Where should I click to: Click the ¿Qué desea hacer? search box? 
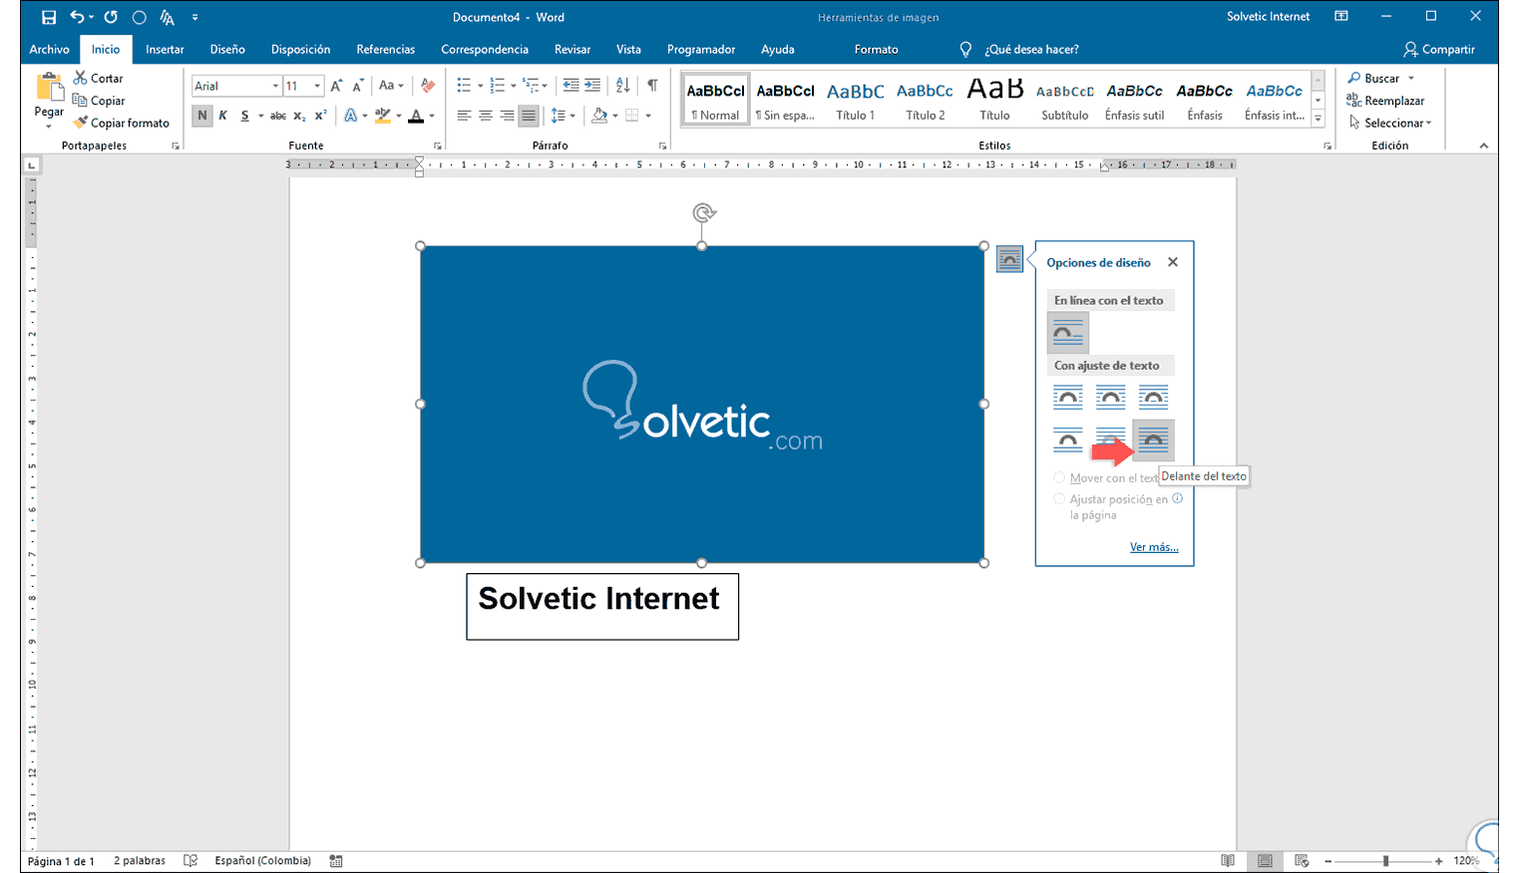[x=1030, y=49]
